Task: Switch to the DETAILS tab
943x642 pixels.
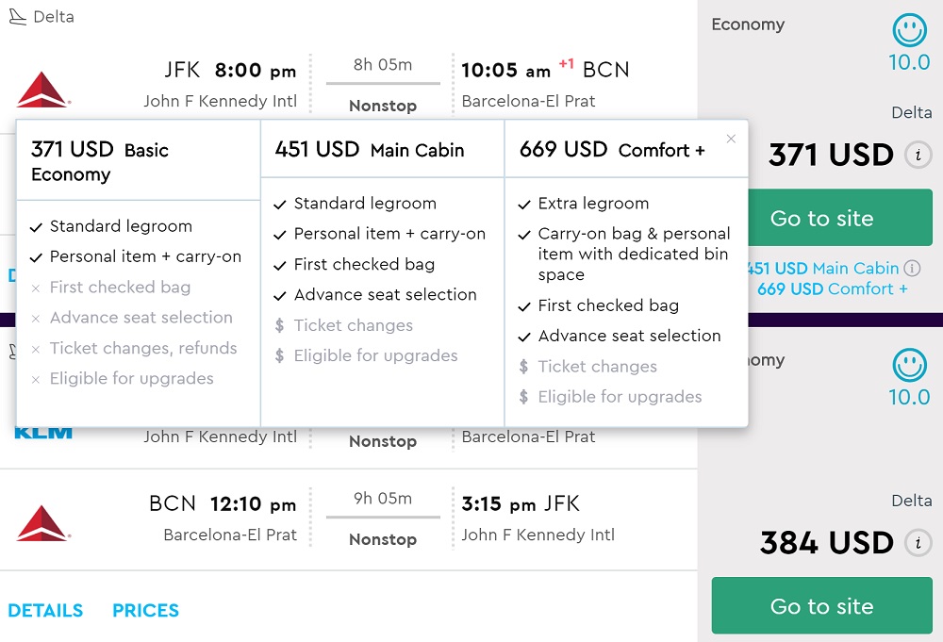Action: click(x=45, y=611)
